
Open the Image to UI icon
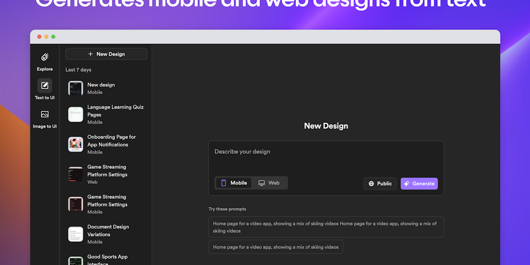45,114
